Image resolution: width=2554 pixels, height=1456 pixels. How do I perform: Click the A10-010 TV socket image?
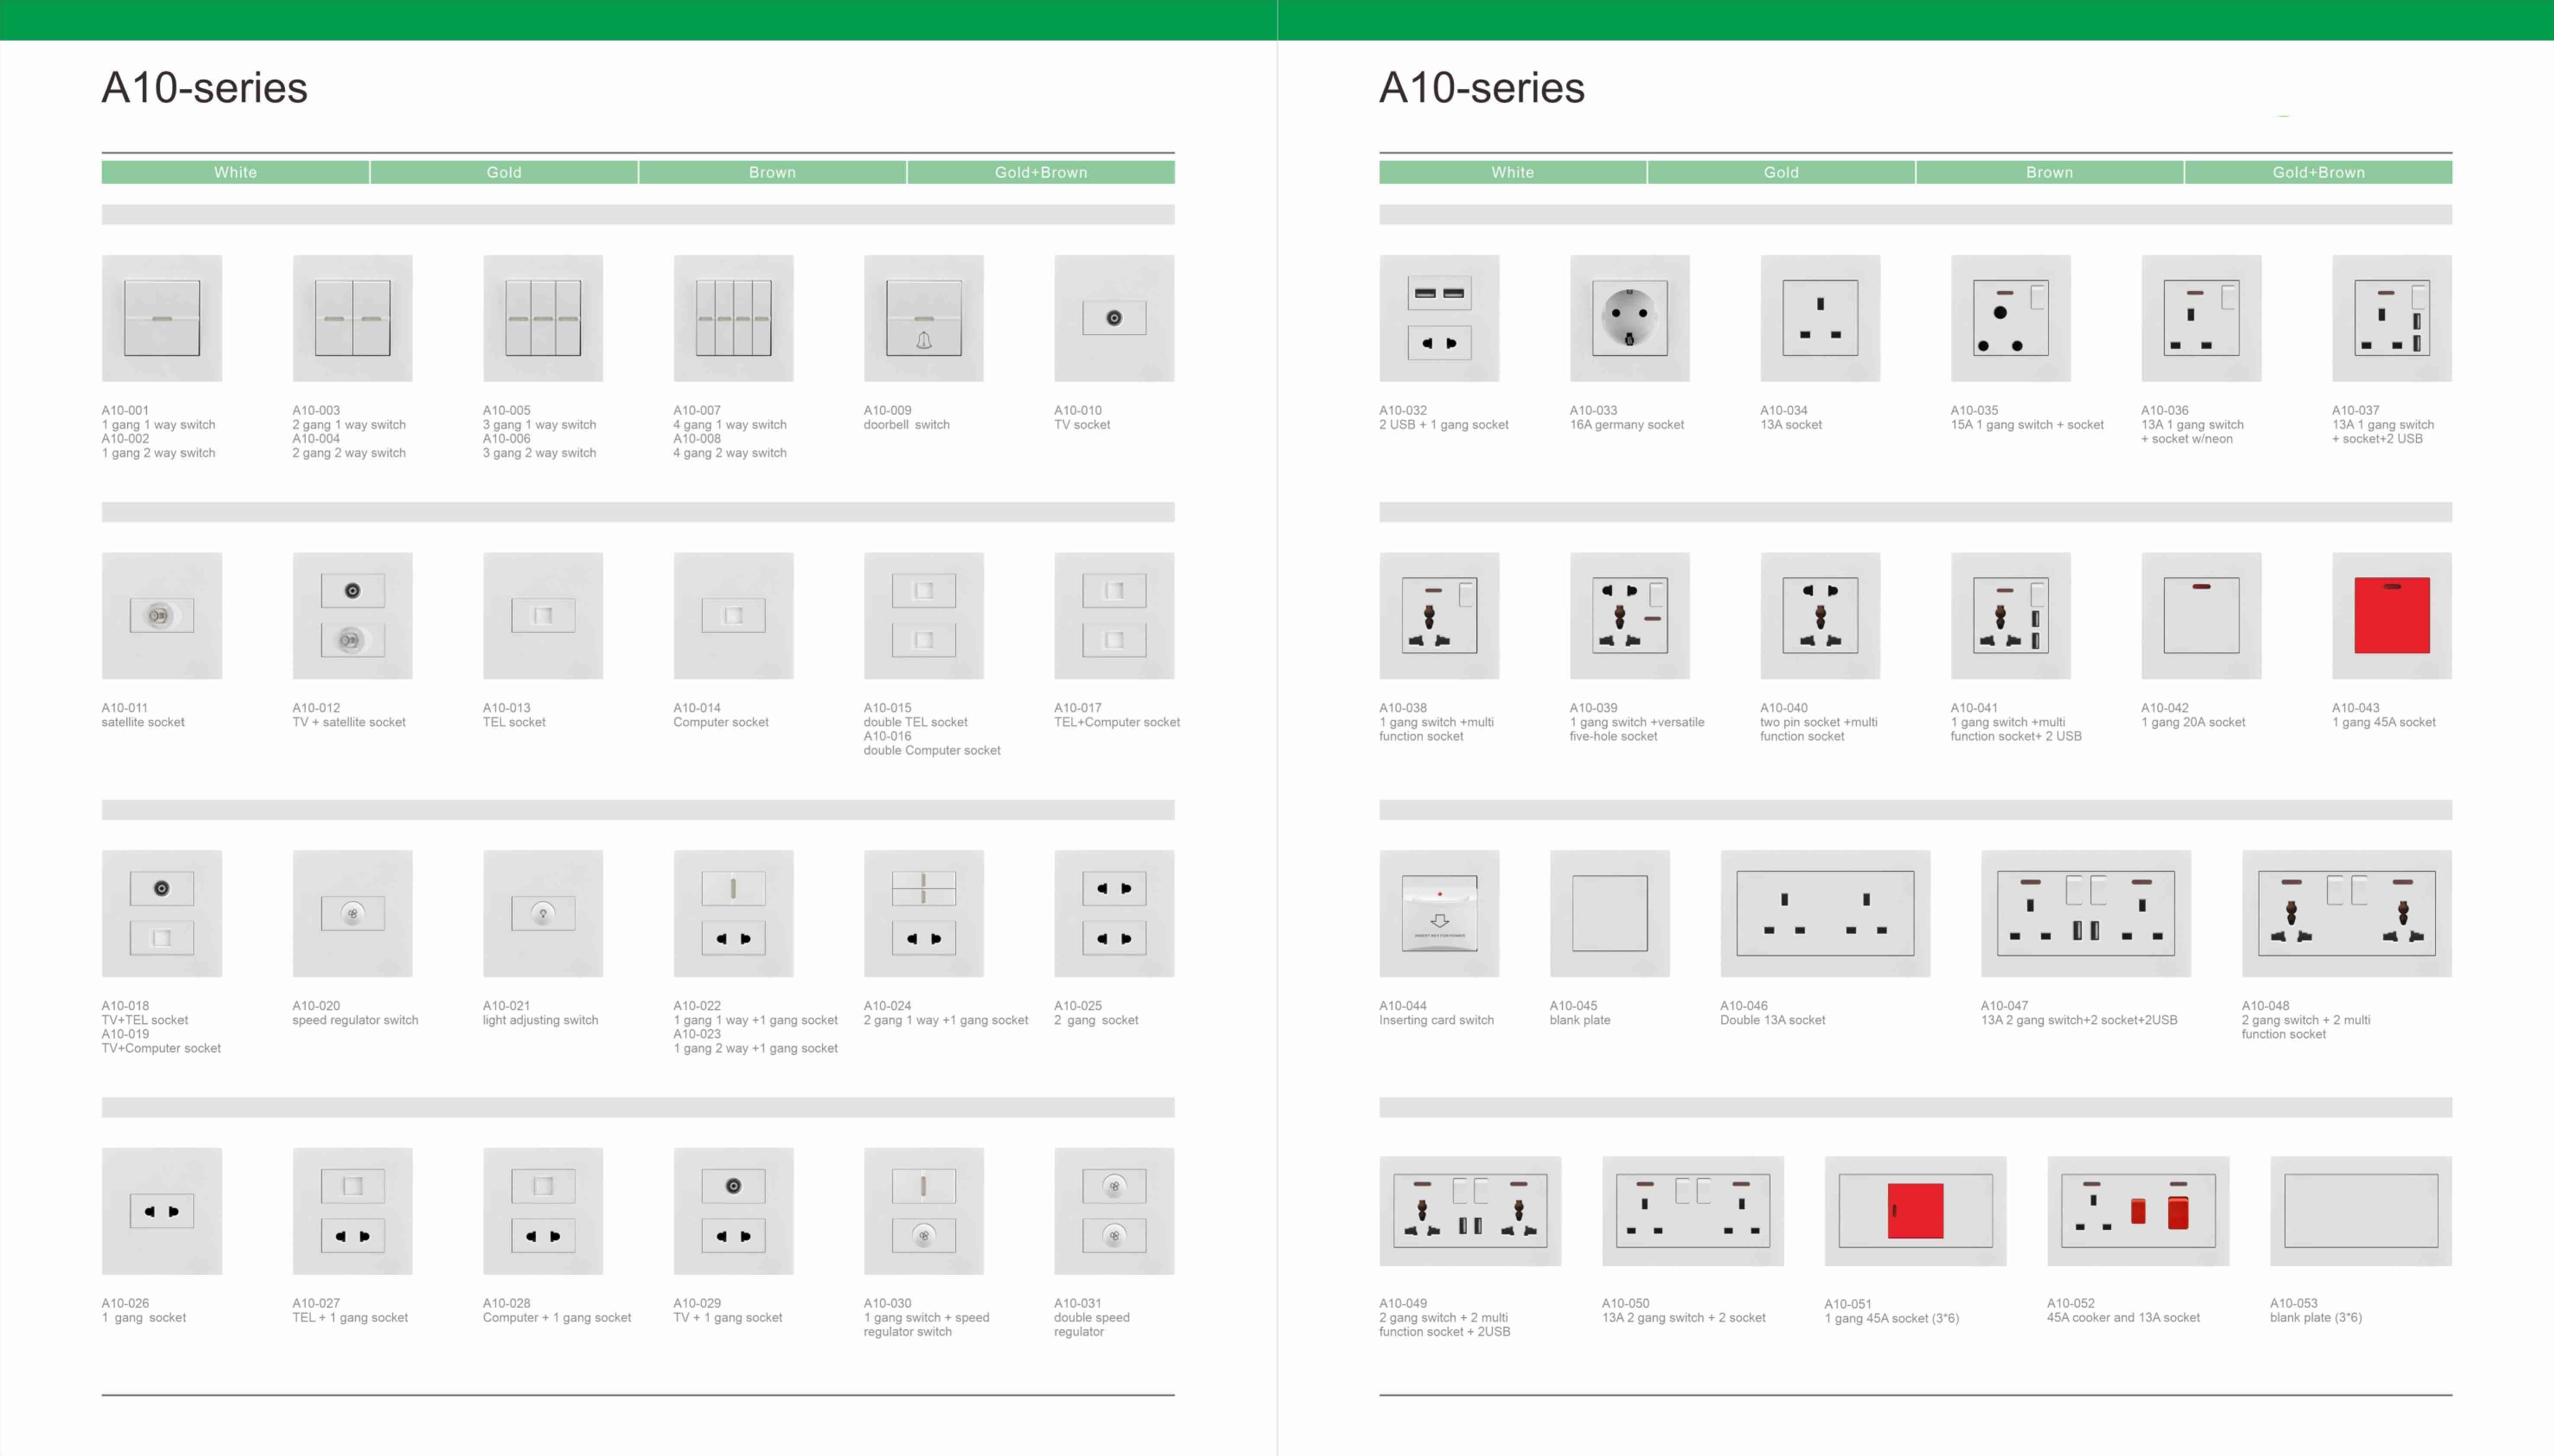[1114, 318]
